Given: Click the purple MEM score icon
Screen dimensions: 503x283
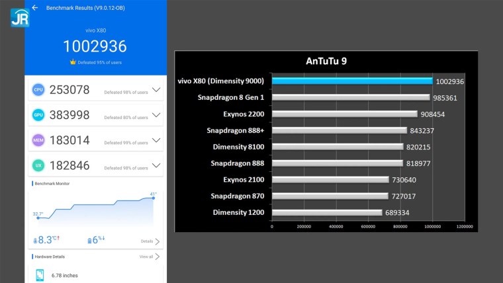Looking at the screenshot, I should [x=38, y=140].
